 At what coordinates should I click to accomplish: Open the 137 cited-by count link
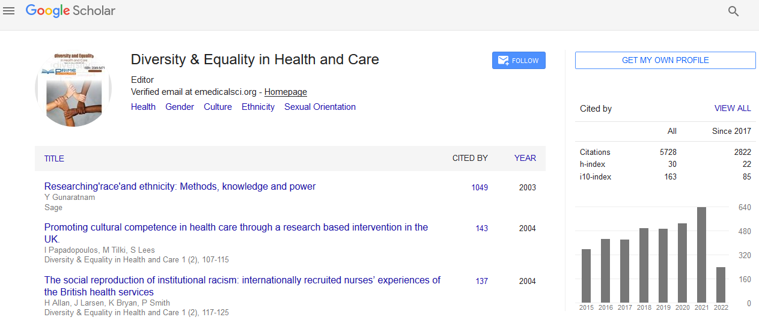[x=481, y=281]
